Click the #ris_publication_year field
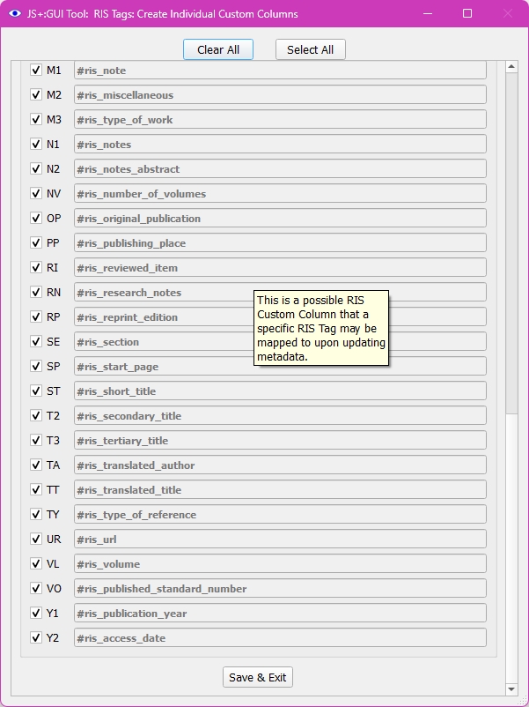 tap(280, 614)
